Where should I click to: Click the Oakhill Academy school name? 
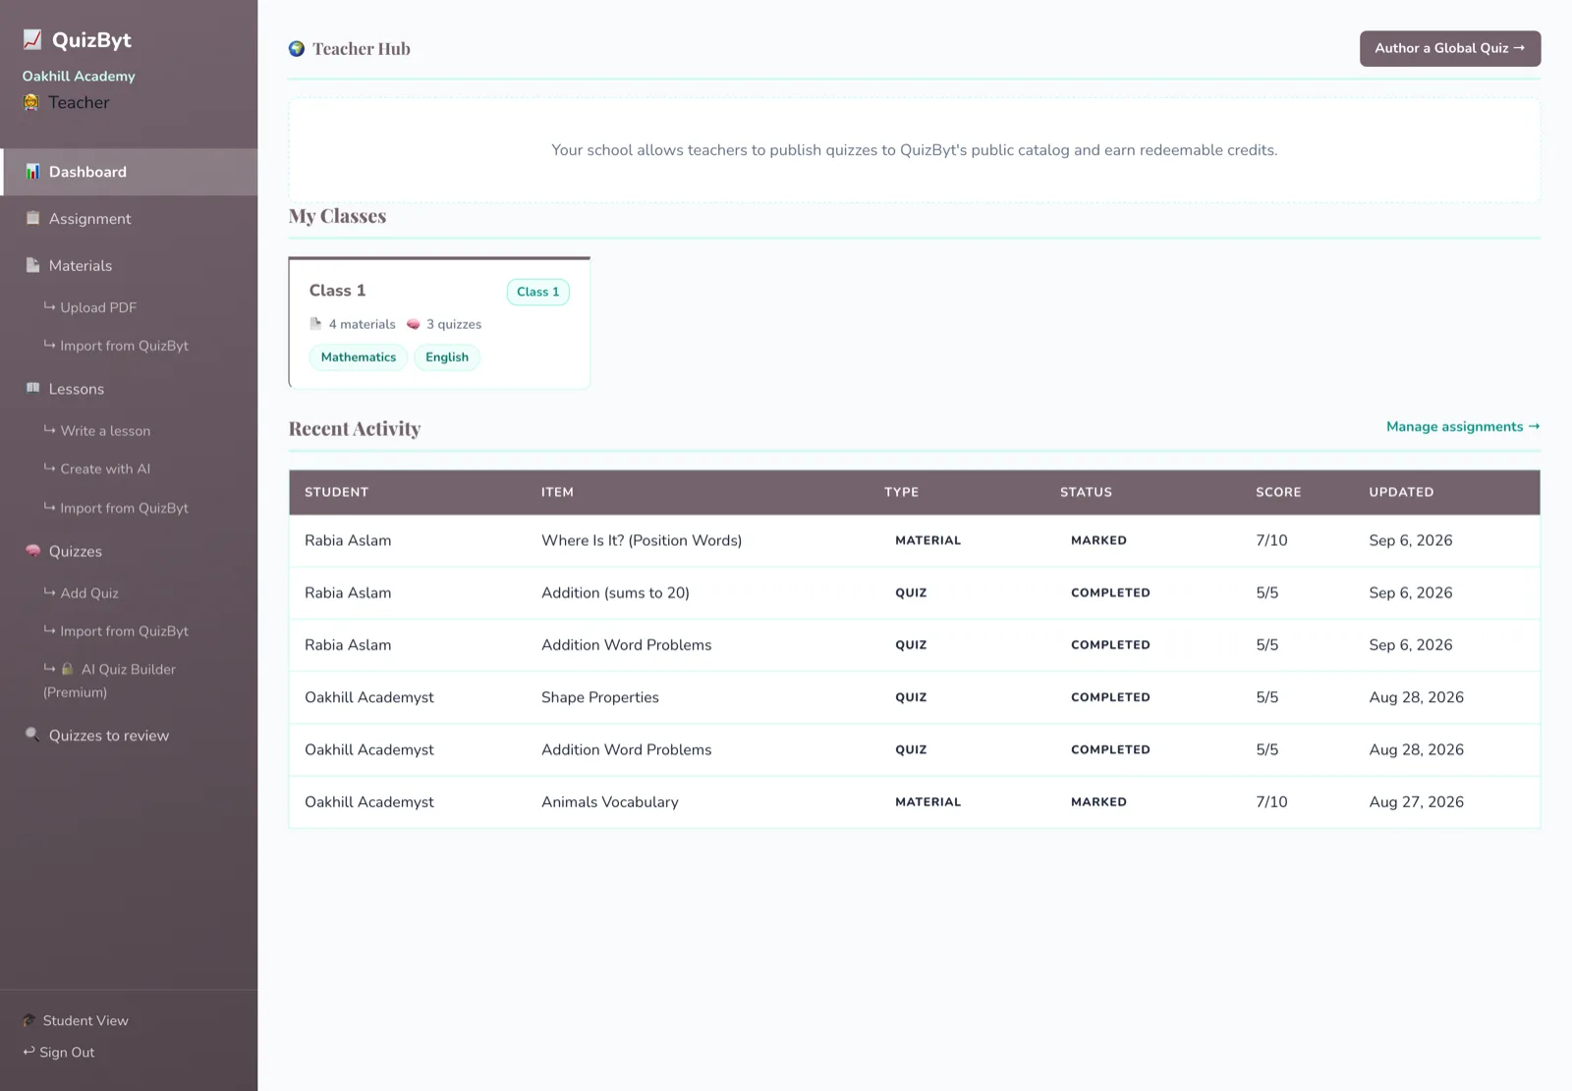point(79,76)
